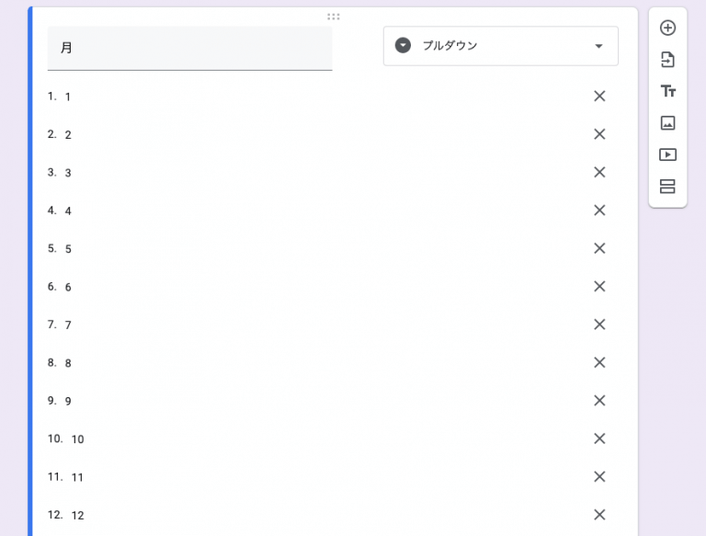Delete option 7 using X button
The image size is (706, 536).
[x=599, y=325]
